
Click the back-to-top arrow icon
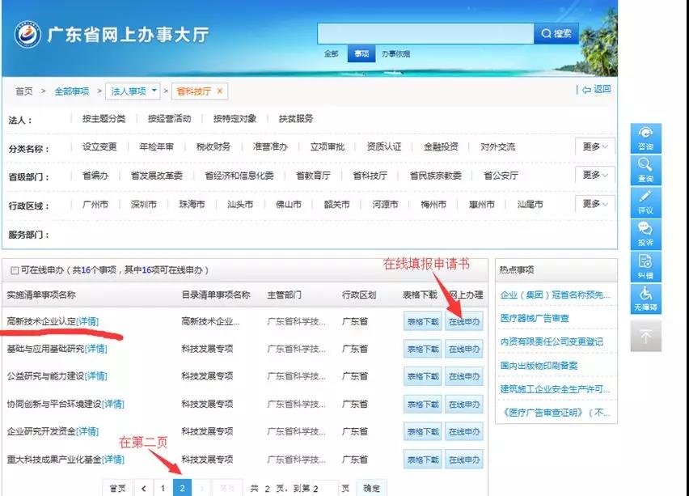click(645, 336)
